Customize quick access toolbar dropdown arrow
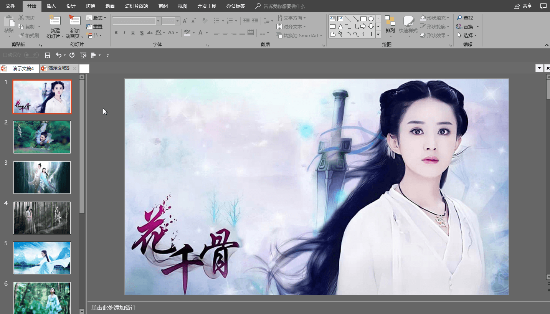The image size is (550, 314). tap(107, 56)
